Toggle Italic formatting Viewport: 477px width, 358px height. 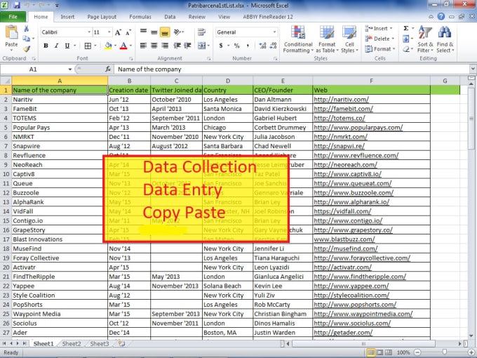coord(57,46)
